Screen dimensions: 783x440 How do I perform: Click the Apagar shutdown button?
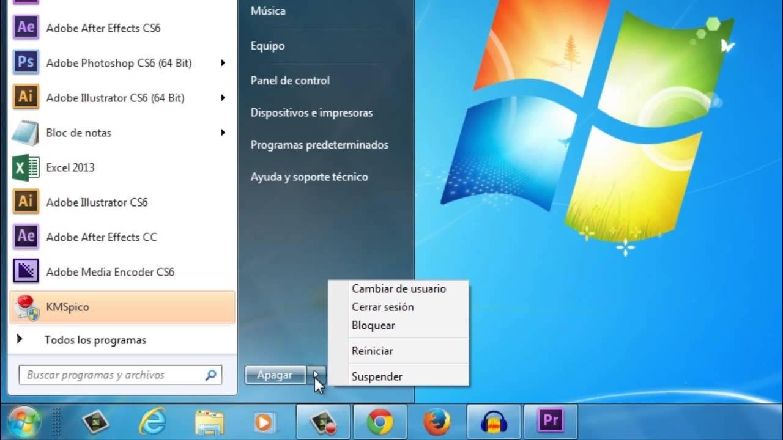coord(275,375)
